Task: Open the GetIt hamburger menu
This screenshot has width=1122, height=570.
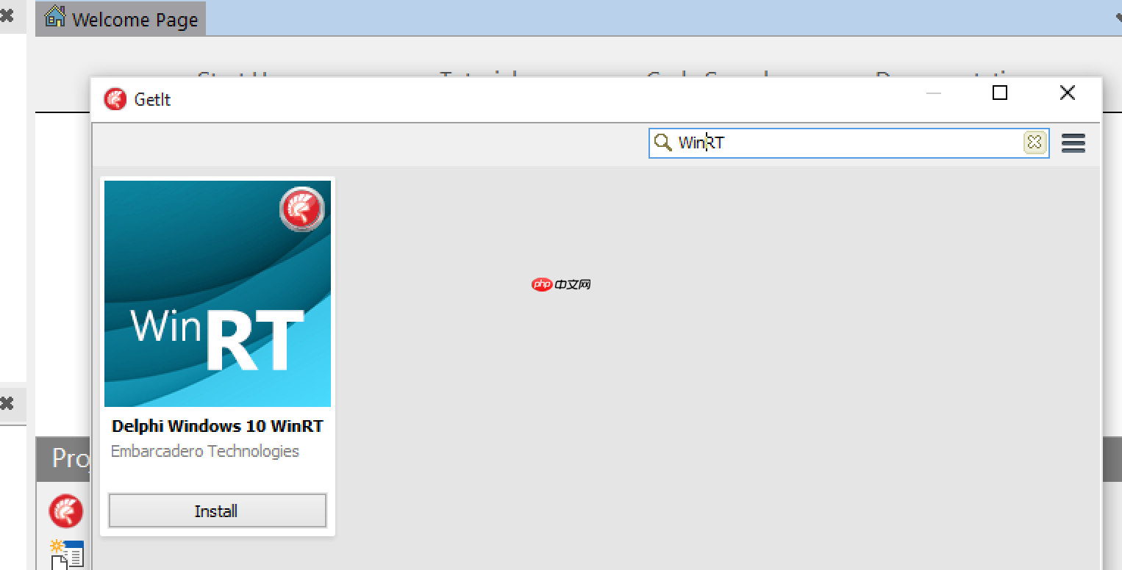Action: 1073,143
